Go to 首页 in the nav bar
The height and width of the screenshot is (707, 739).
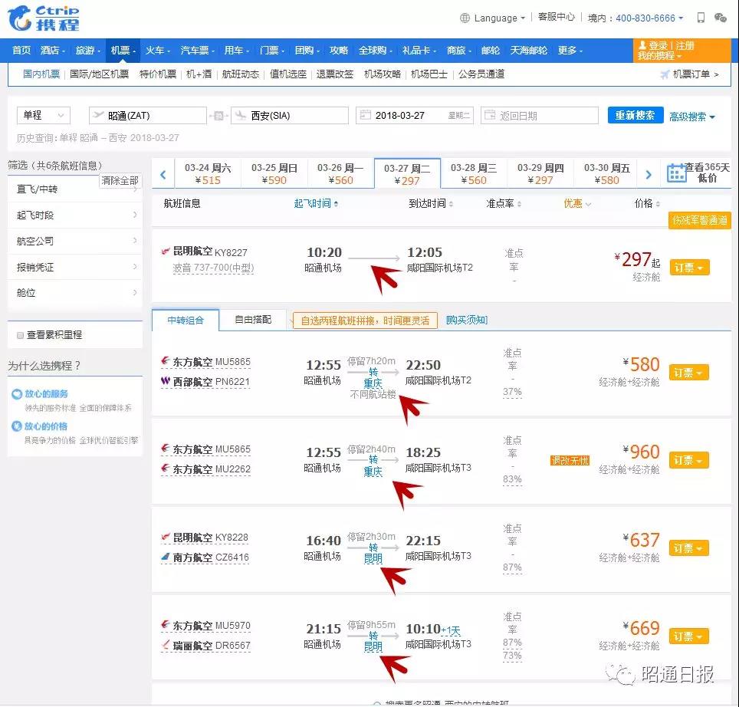click(21, 50)
